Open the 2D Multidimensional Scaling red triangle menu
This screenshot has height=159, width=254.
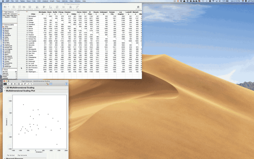tap(6, 88)
